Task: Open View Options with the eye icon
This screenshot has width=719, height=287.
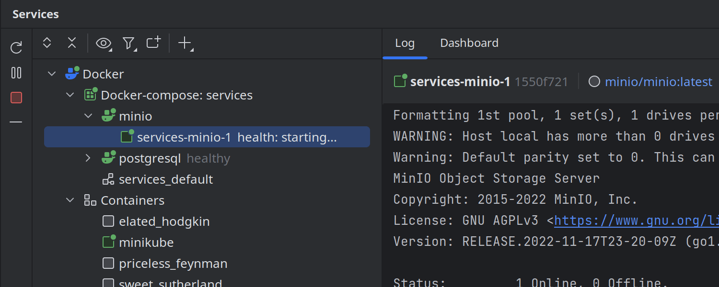Action: pyautogui.click(x=104, y=43)
